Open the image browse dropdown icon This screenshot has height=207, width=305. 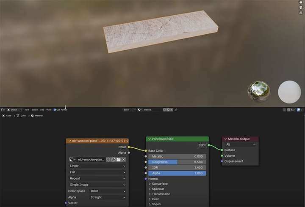point(72,160)
